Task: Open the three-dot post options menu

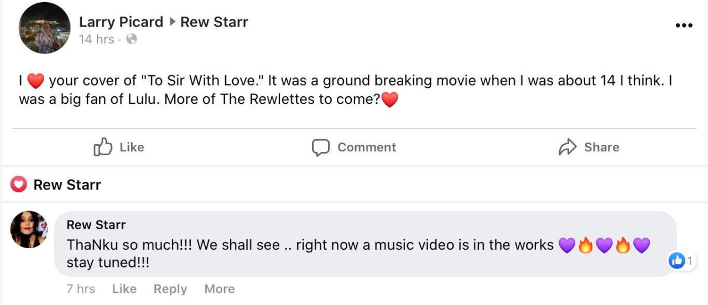Action: pyautogui.click(x=684, y=25)
